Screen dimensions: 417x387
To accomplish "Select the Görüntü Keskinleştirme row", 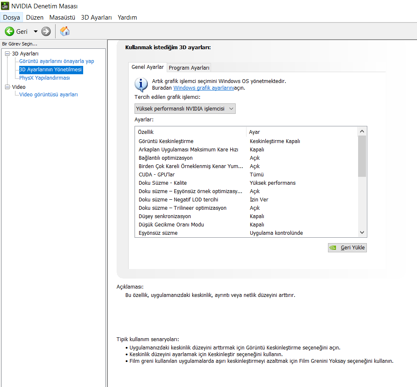I will click(x=246, y=141).
